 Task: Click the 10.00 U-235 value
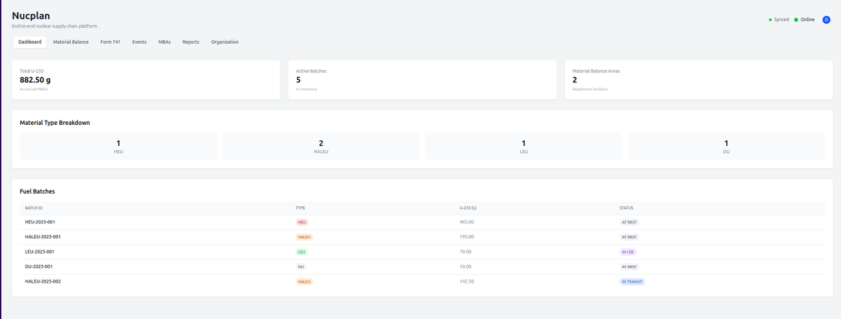465,266
